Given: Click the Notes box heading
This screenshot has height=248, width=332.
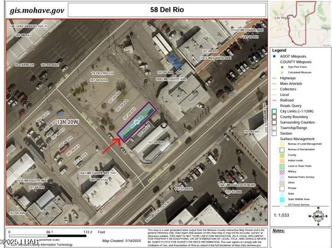Looking at the screenshot, I should point(279,231).
